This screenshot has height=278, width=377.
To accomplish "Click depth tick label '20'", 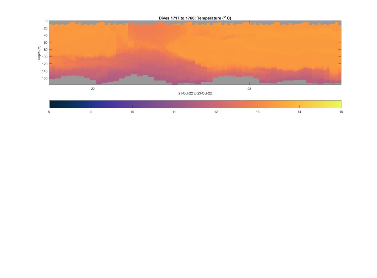I will click(x=46, y=28).
